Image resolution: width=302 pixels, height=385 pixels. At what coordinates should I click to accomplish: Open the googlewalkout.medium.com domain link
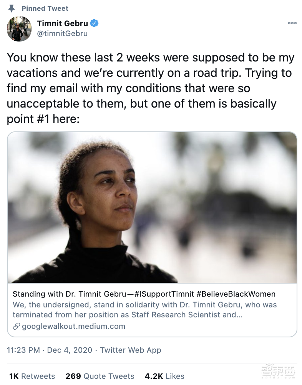(74, 327)
